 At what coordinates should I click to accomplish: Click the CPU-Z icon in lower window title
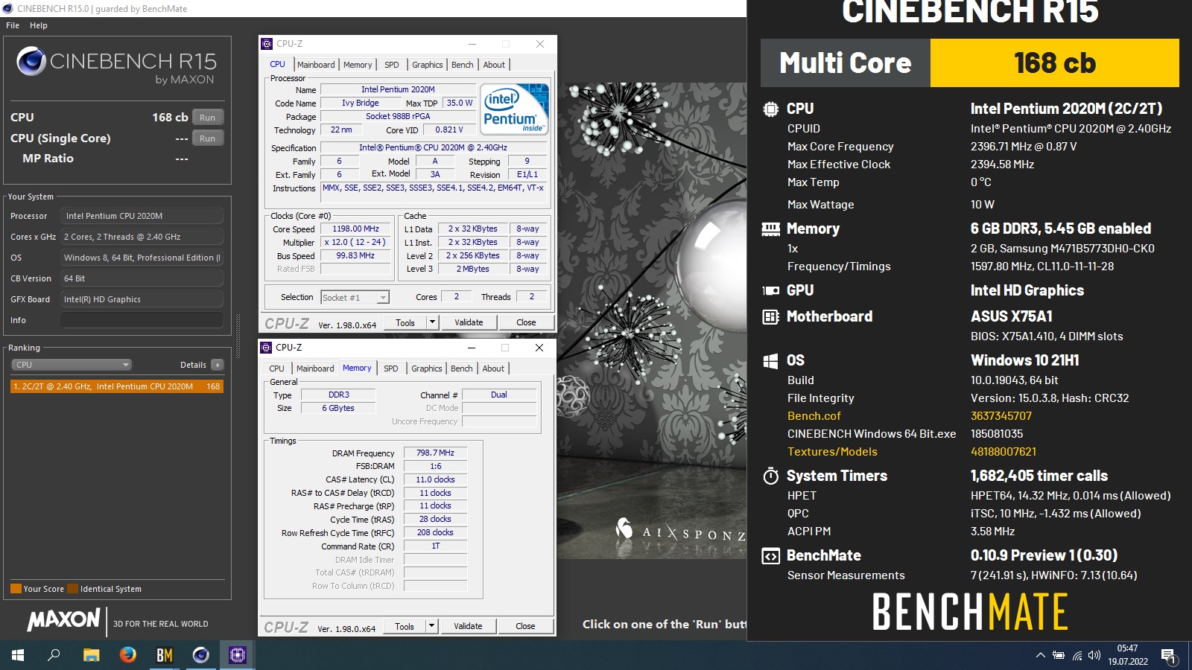(x=266, y=348)
